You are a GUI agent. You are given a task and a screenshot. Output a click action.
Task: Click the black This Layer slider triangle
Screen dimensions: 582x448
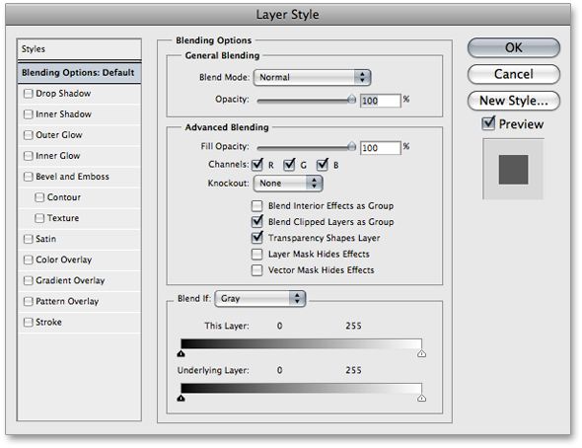click(x=181, y=353)
